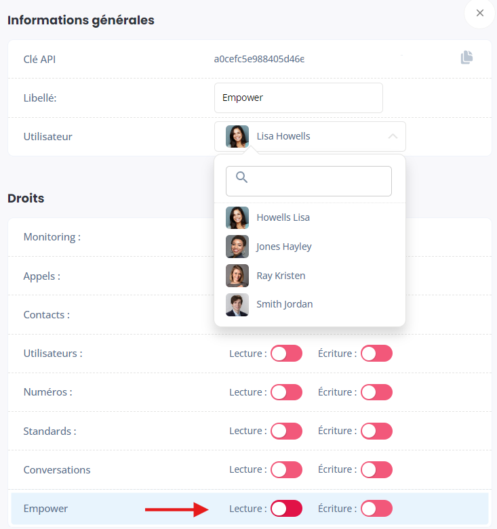Click the Libellé text field containing Empower
Screen dimensions: 497x529
point(298,98)
